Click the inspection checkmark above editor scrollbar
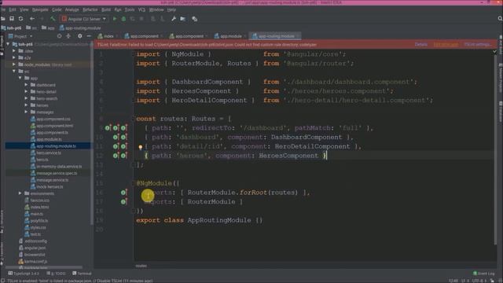The height and width of the screenshot is (283, 503). point(494,51)
